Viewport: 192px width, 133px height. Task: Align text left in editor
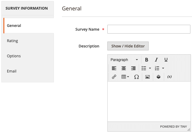tap(114, 68)
